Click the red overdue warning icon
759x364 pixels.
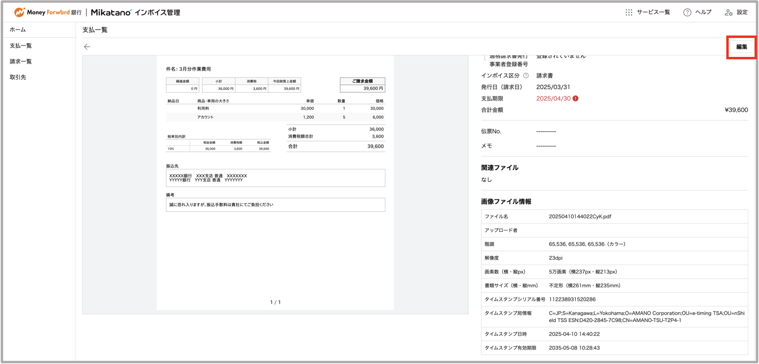pos(575,98)
